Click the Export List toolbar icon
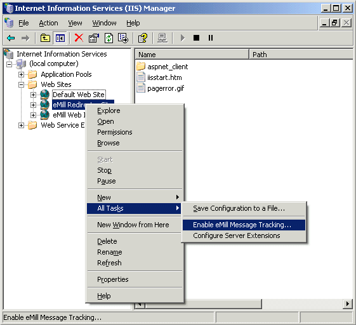This screenshot has width=356, height=325. click(123, 38)
